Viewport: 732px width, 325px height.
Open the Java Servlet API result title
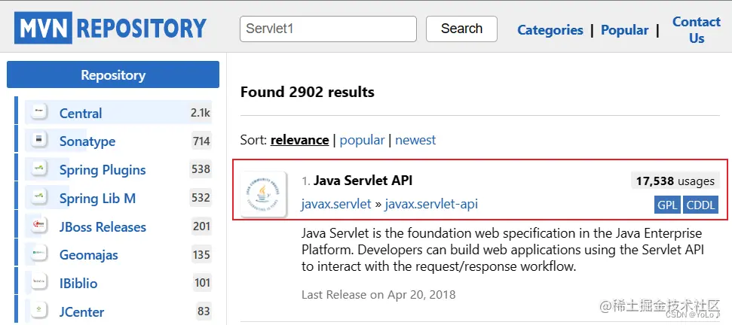363,181
